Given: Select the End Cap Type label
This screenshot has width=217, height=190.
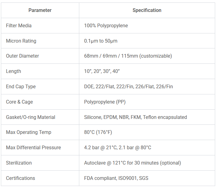Looking at the screenshot, I should [x=21, y=87].
